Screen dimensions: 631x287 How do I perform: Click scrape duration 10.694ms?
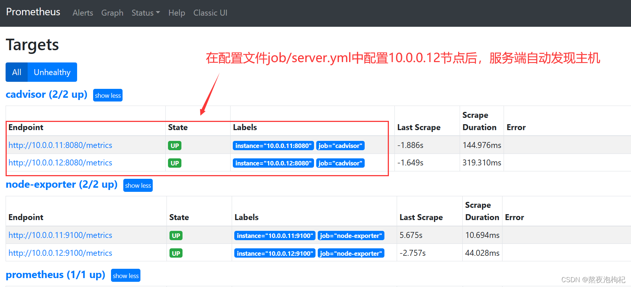pos(482,235)
